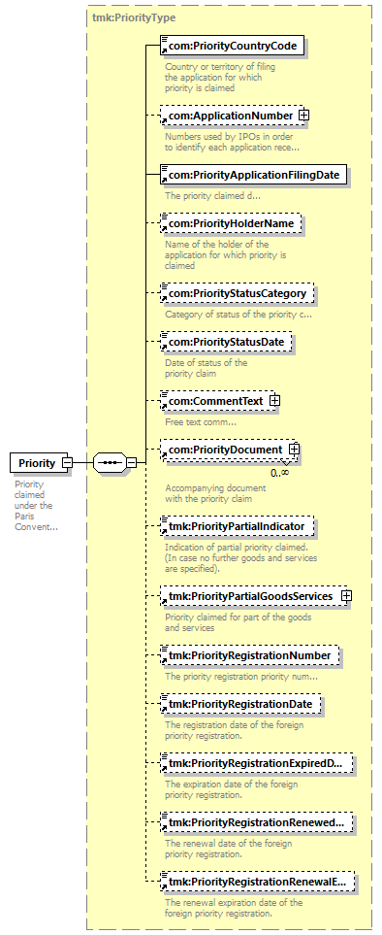The height and width of the screenshot is (935, 382).
Task: Expand com:CommentText plus box
Action: pyautogui.click(x=274, y=401)
